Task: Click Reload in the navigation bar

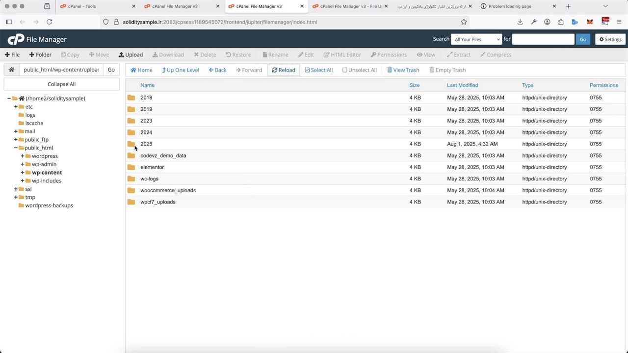Action: tap(284, 70)
